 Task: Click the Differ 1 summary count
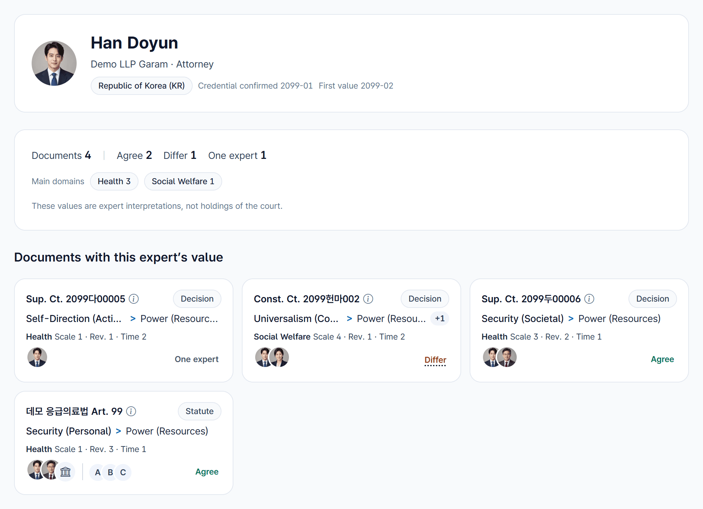pos(180,155)
